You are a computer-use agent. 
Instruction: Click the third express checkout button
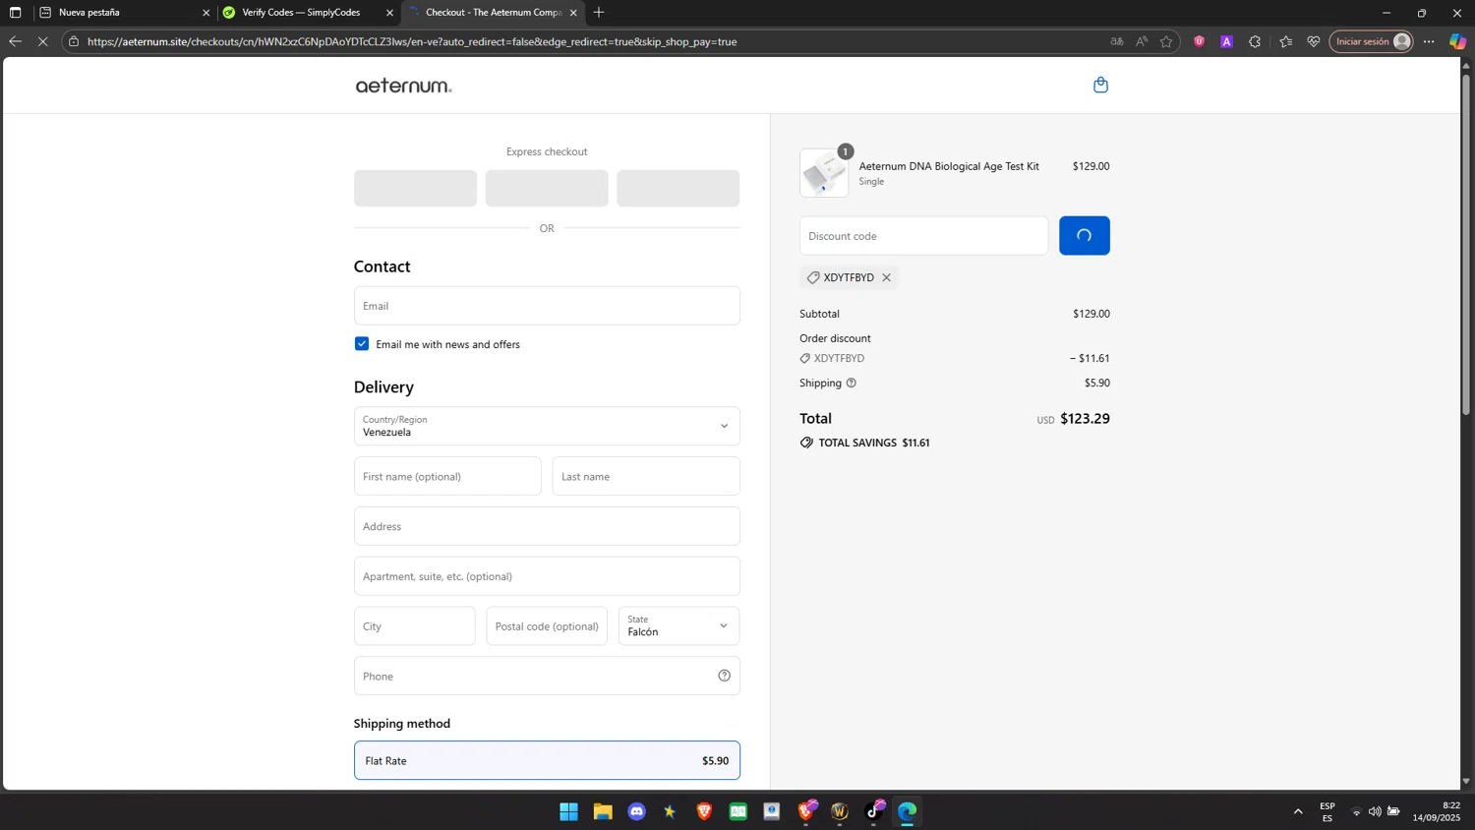678,188
